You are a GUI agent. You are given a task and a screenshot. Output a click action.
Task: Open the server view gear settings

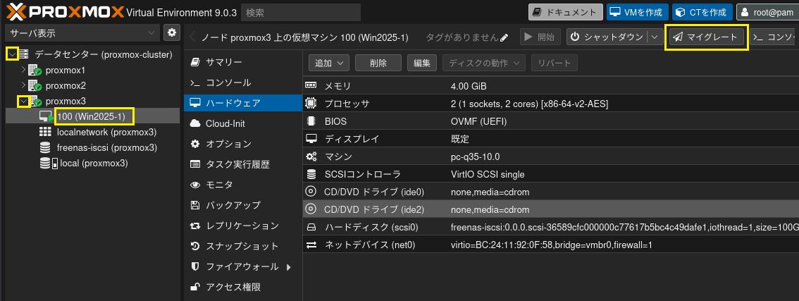[172, 32]
